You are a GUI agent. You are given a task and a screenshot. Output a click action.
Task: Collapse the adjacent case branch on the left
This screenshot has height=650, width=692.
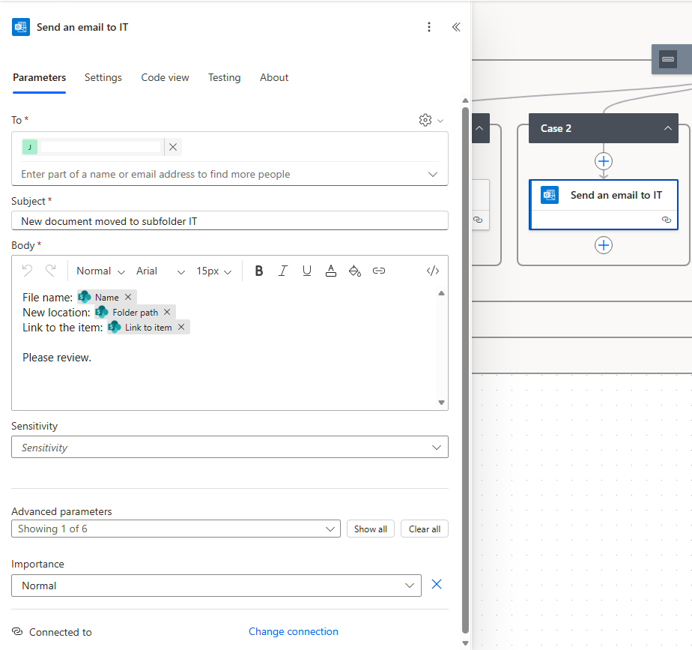[479, 128]
